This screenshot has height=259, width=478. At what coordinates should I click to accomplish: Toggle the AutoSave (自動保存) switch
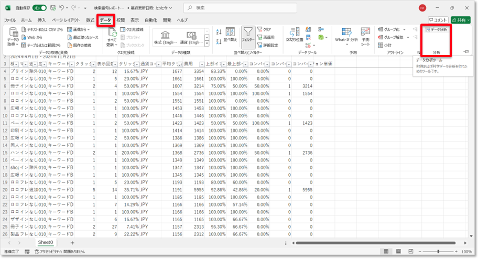coord(39,8)
